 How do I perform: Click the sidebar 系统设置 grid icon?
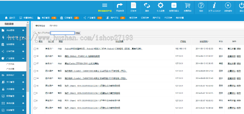(3, 103)
